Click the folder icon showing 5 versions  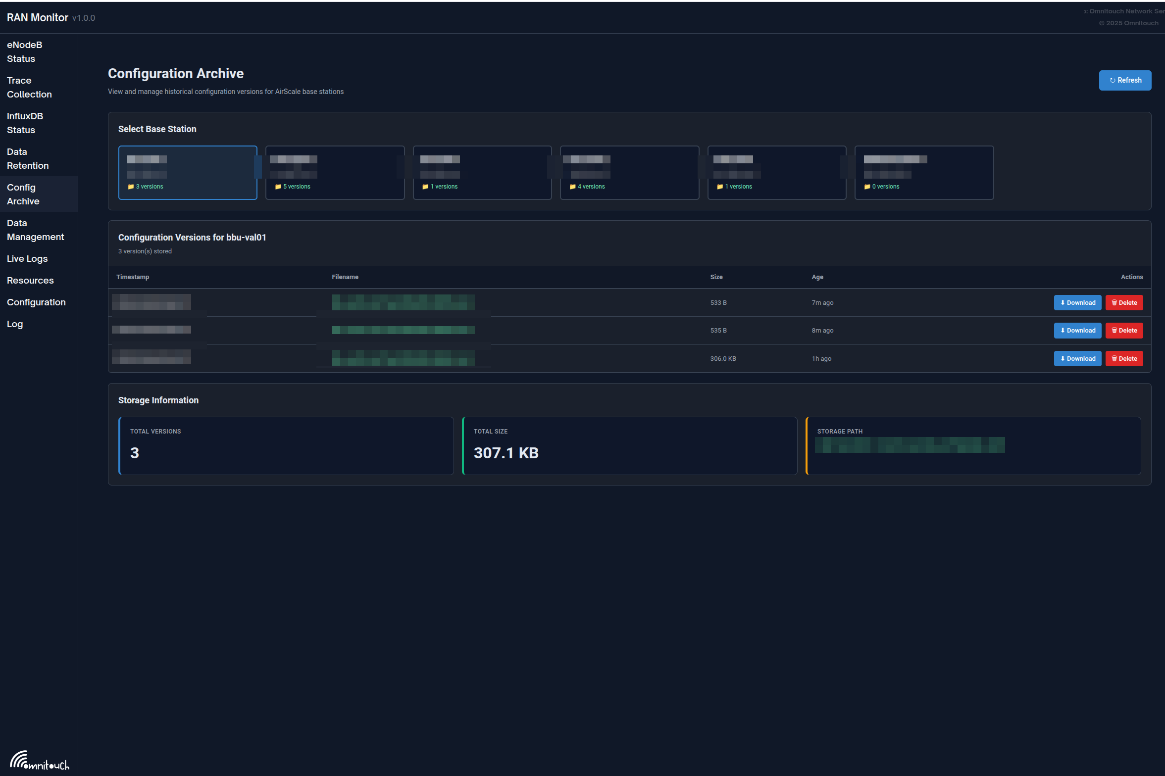278,187
